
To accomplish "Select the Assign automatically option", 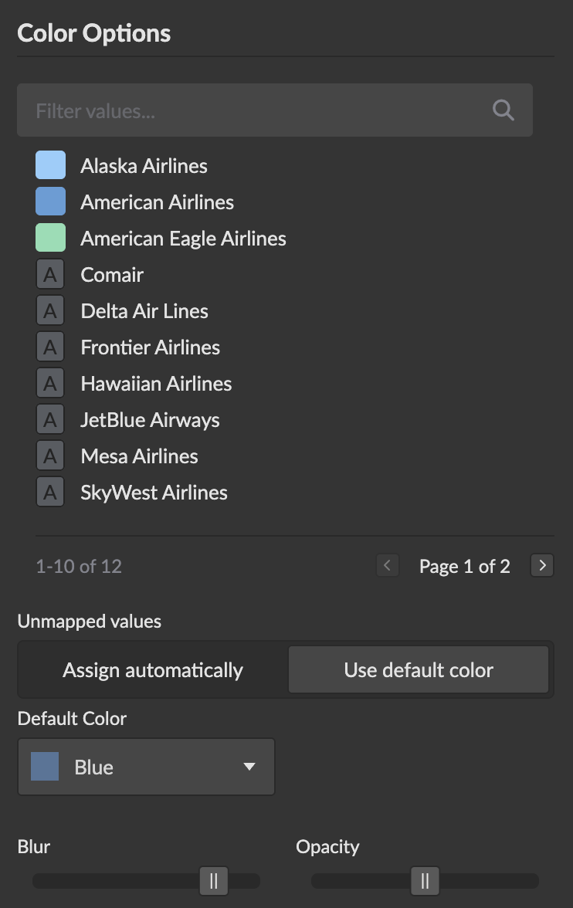I will 153,670.
